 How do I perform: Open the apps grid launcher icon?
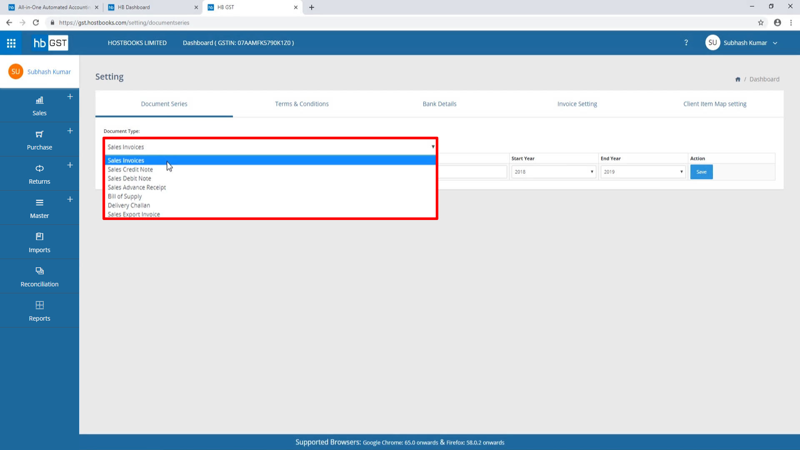point(11,43)
